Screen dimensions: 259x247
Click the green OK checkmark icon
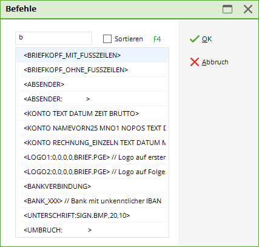click(x=195, y=39)
